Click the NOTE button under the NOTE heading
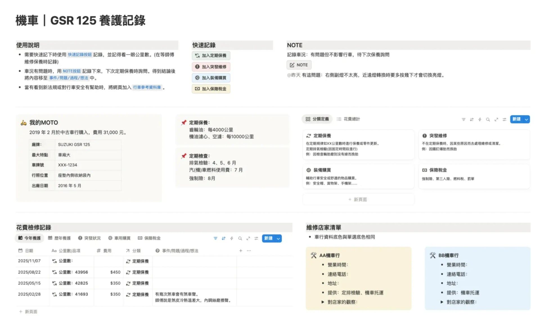 click(x=299, y=65)
